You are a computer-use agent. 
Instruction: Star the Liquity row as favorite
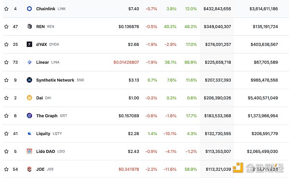(x=6, y=134)
